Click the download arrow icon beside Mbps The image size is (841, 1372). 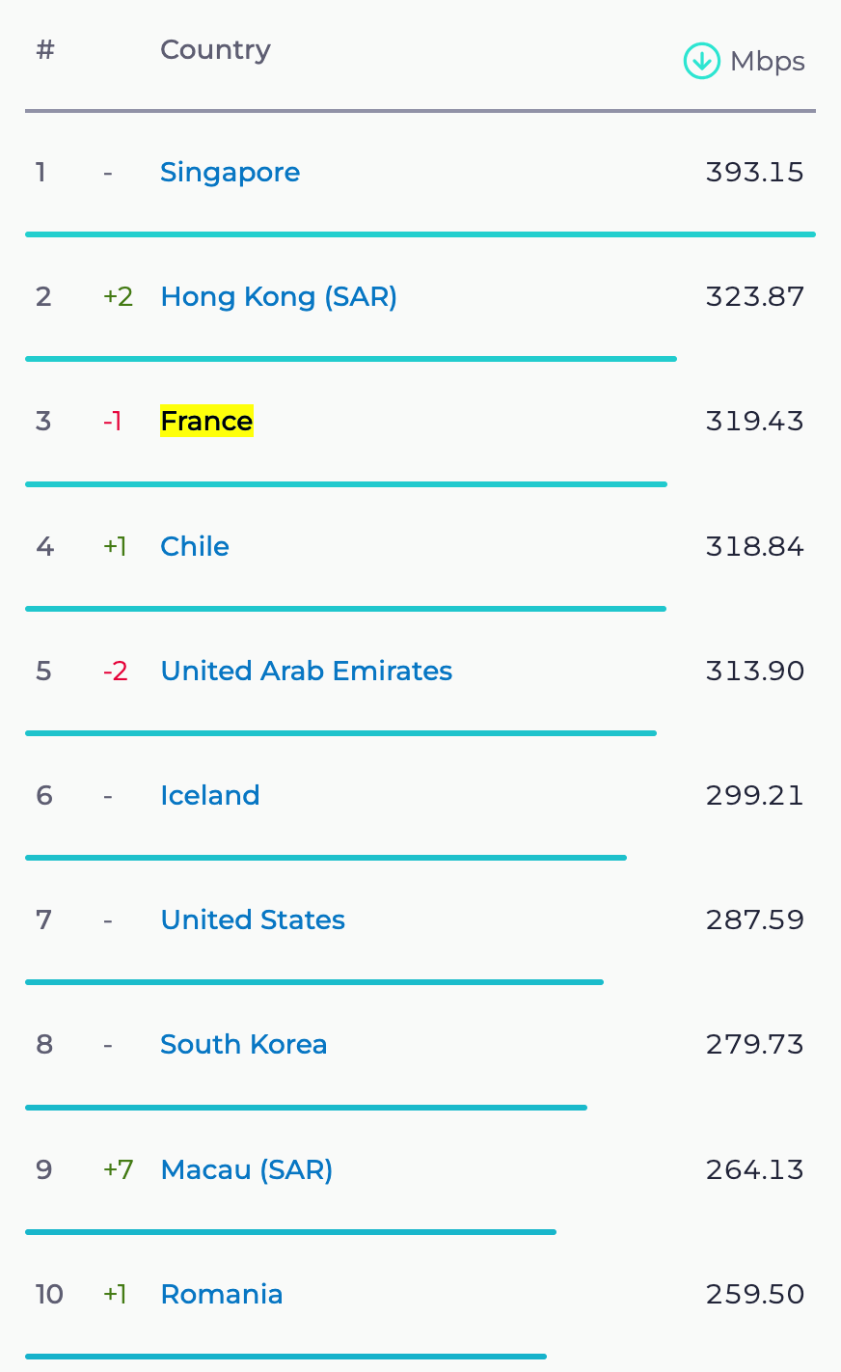701,61
